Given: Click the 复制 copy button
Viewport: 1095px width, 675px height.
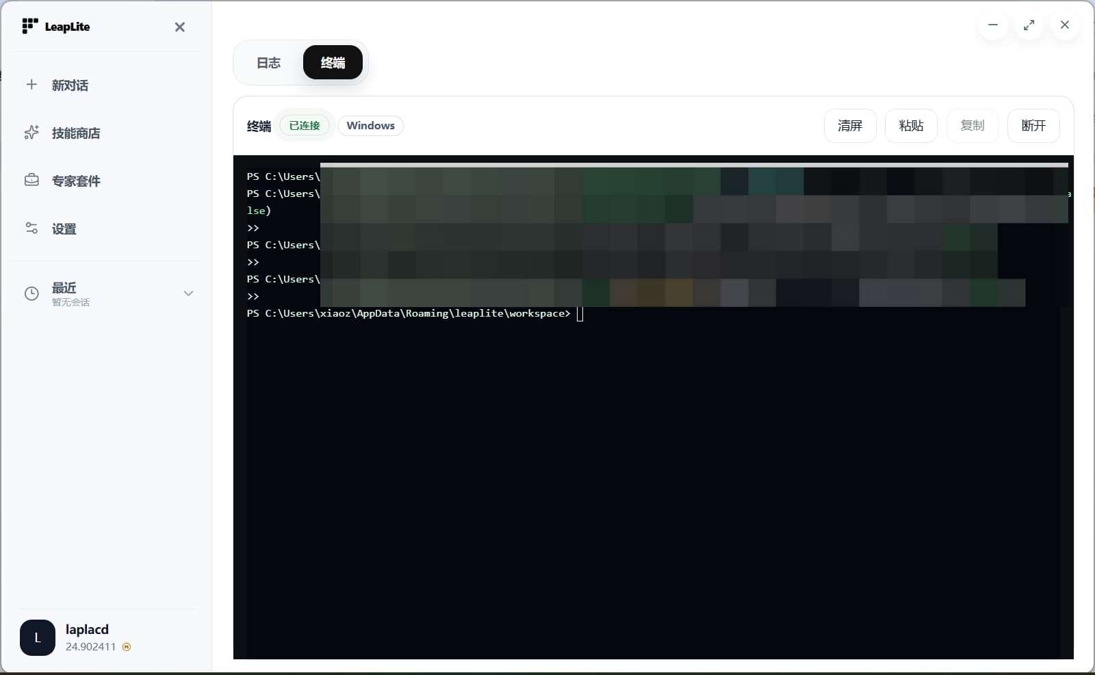Looking at the screenshot, I should pos(972,126).
